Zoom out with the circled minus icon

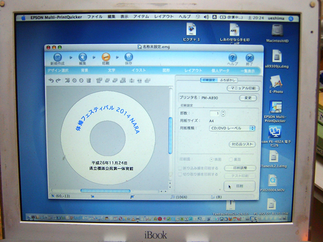click(81, 81)
